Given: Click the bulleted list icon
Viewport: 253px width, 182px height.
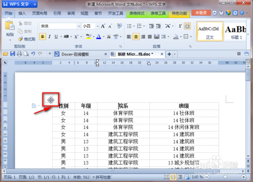Looking at the screenshot, I should pyautogui.click(x=129, y=26).
